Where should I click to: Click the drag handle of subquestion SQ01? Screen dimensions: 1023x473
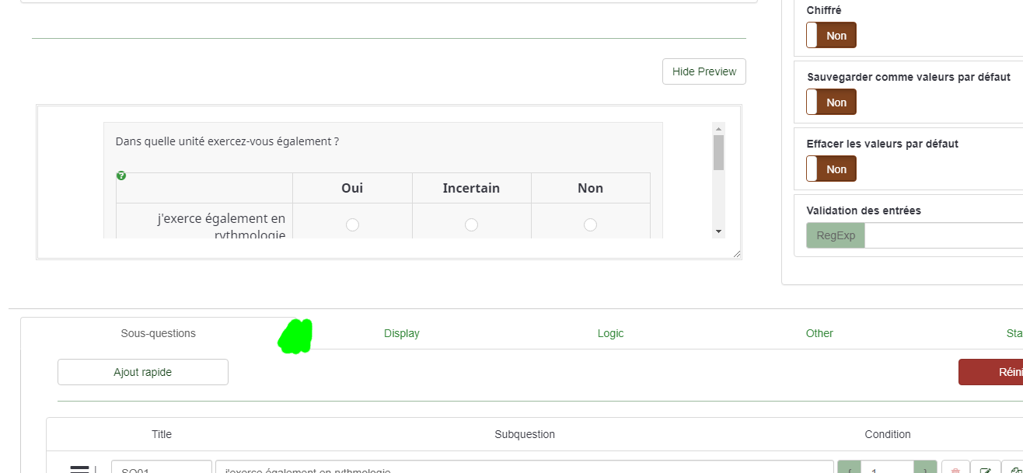[80, 468]
